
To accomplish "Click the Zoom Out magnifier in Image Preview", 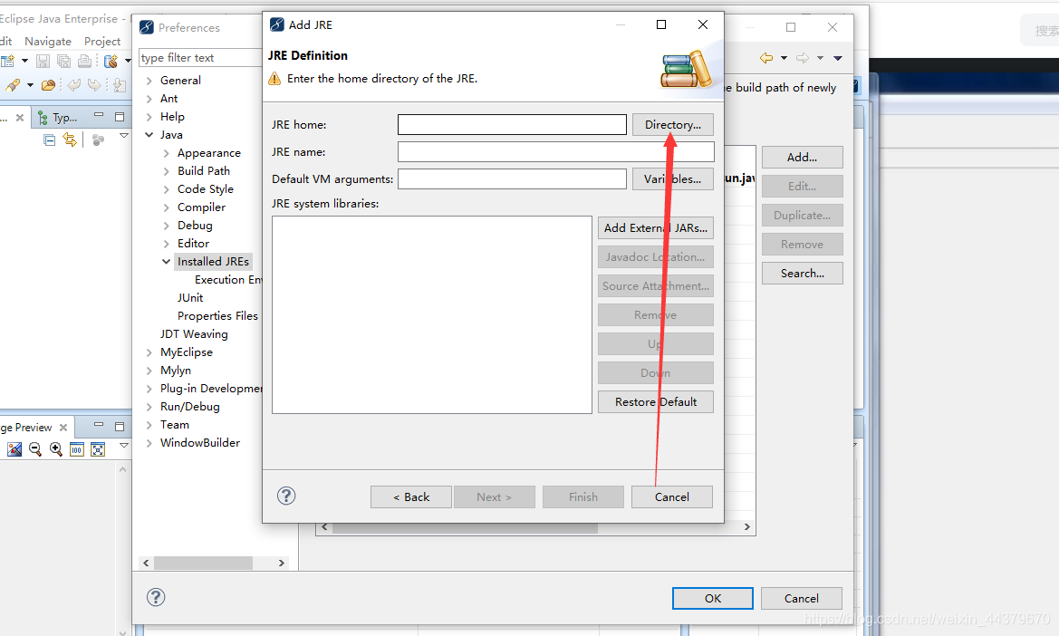I will coord(35,449).
